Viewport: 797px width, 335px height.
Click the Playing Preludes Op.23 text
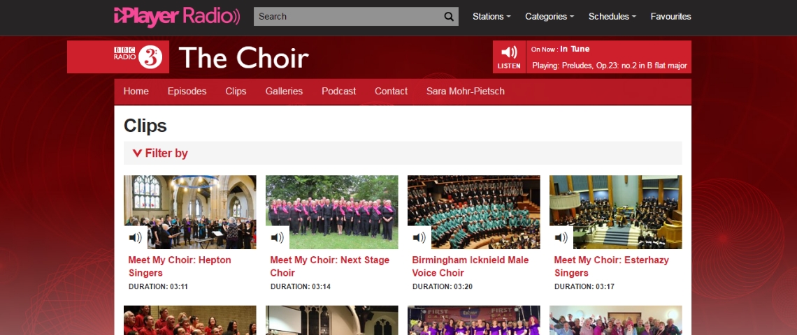pos(610,66)
